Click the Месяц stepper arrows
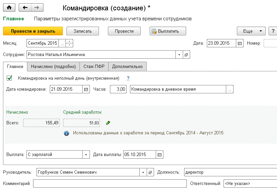Image resolution: width=277 pixels, height=189 pixels. point(70,43)
